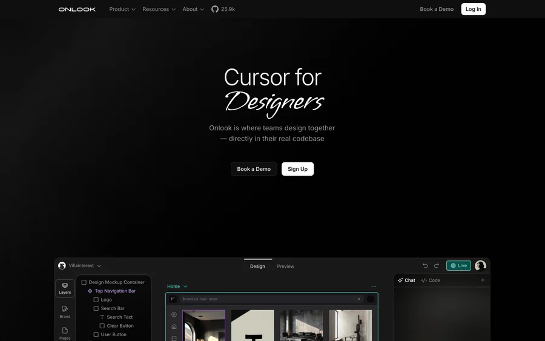
Task: Click the green Live button
Action: [458, 265]
